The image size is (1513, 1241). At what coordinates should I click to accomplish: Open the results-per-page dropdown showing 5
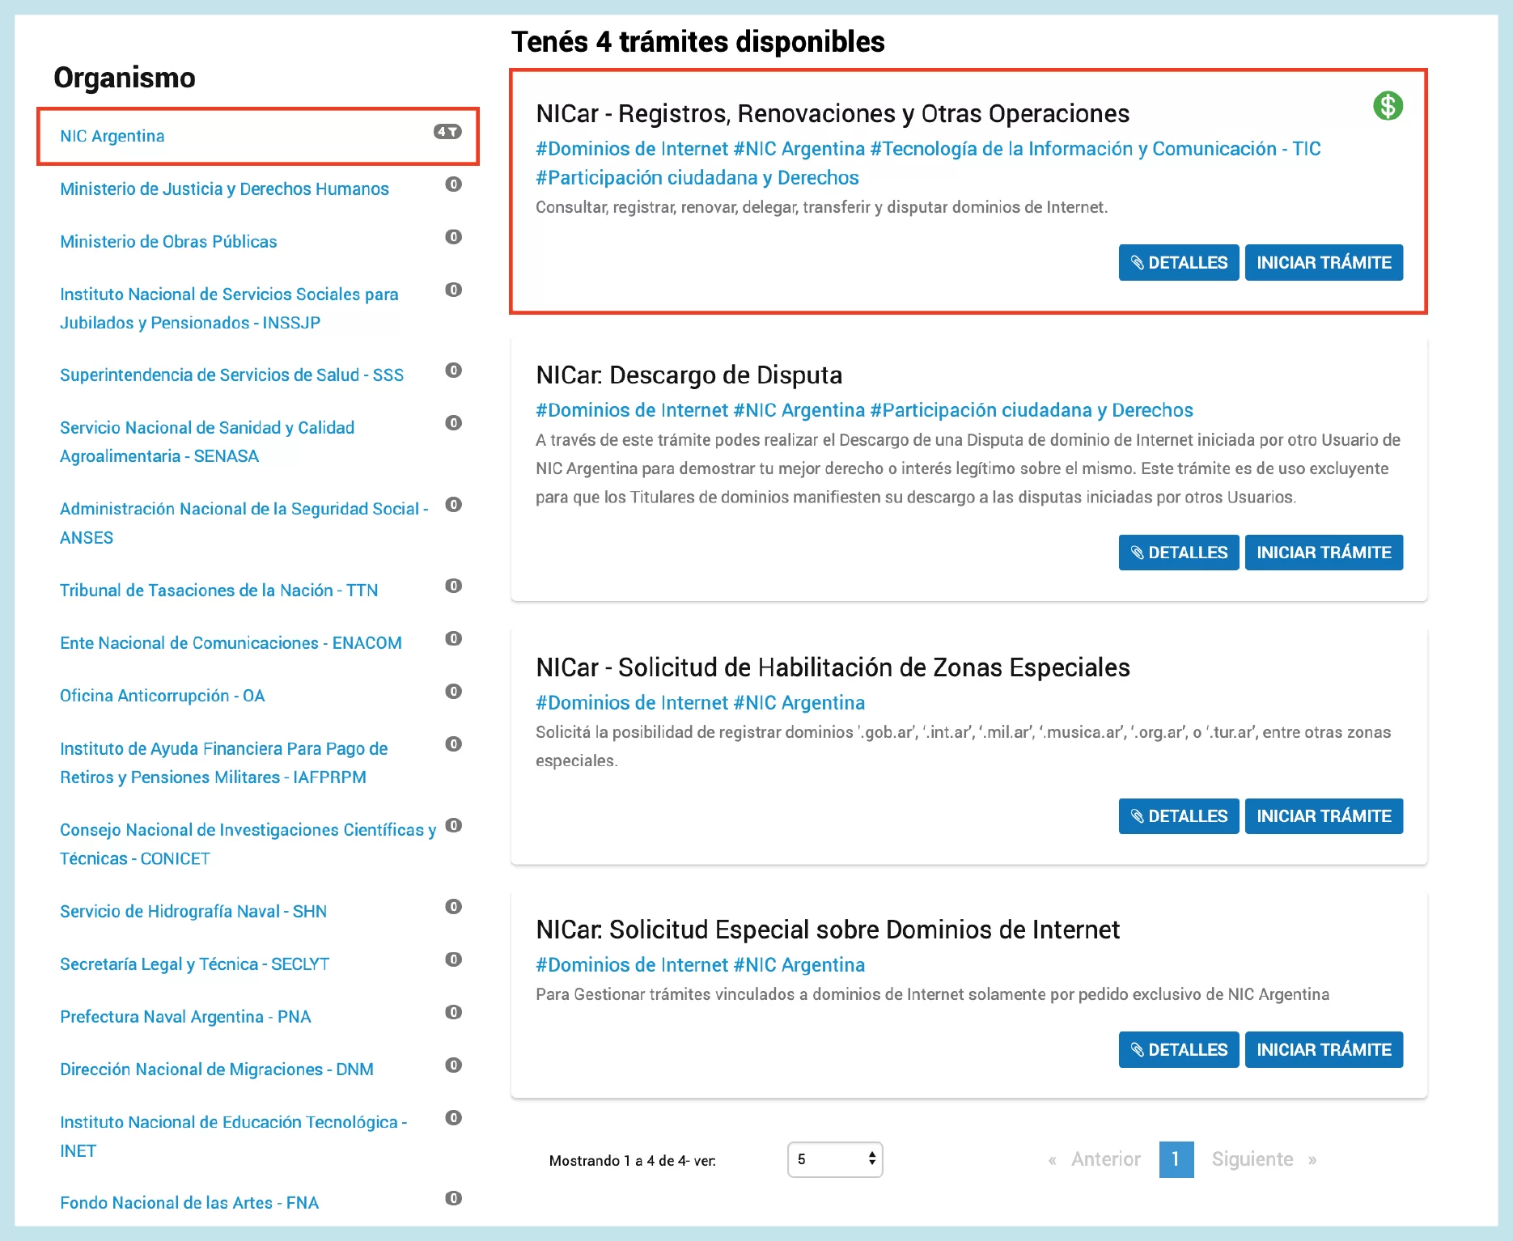tap(834, 1159)
